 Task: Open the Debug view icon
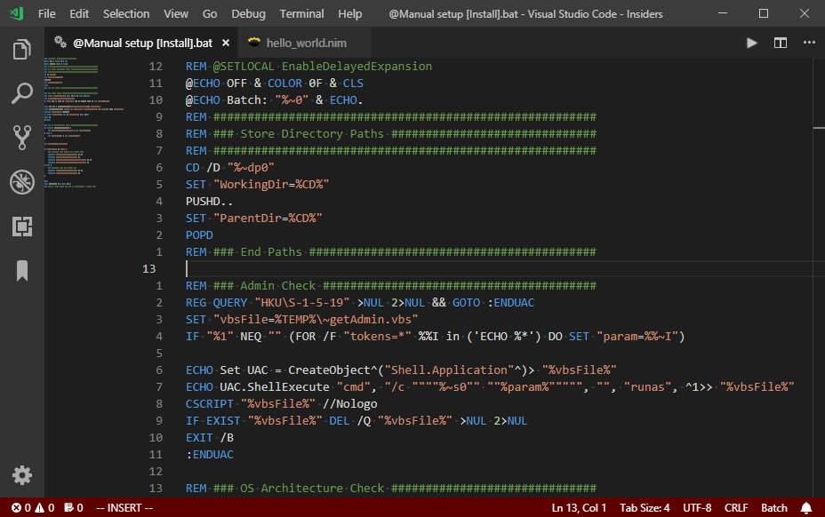[x=22, y=182]
